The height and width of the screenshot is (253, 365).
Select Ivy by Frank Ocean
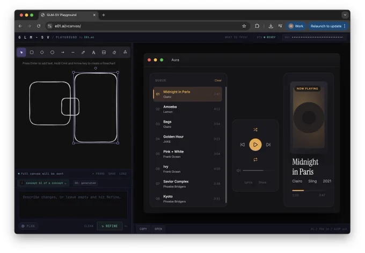click(187, 169)
